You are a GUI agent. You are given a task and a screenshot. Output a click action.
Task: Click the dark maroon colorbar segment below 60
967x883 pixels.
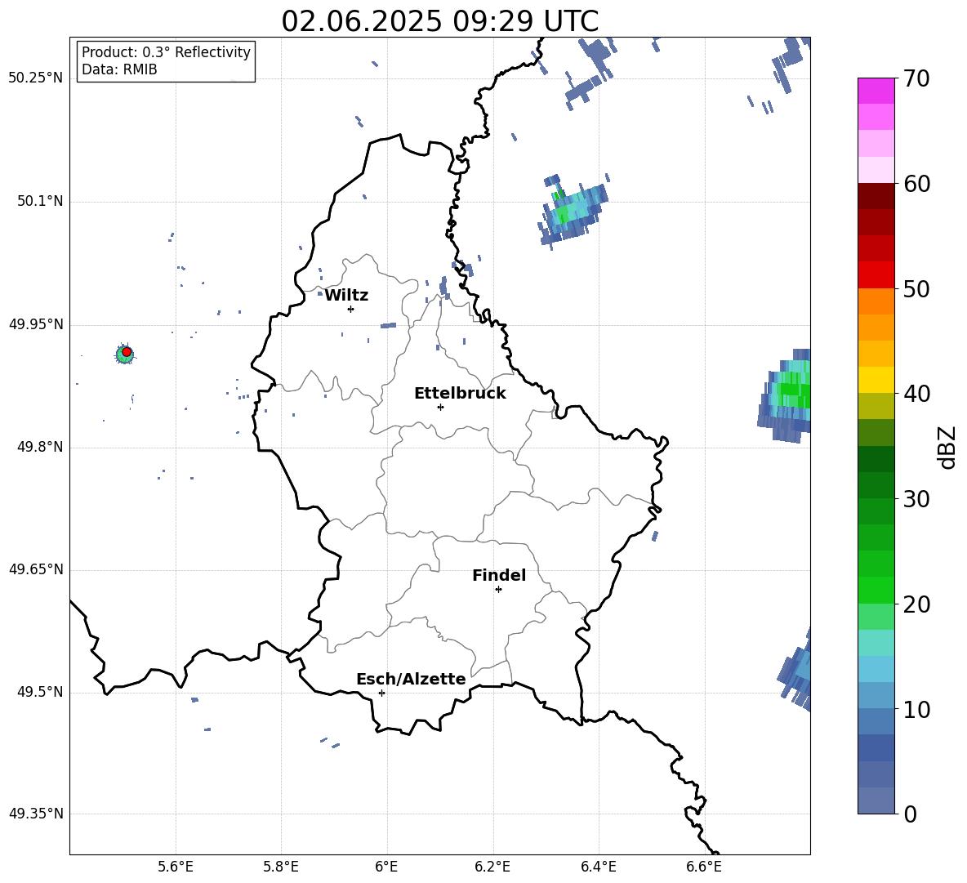(x=876, y=196)
